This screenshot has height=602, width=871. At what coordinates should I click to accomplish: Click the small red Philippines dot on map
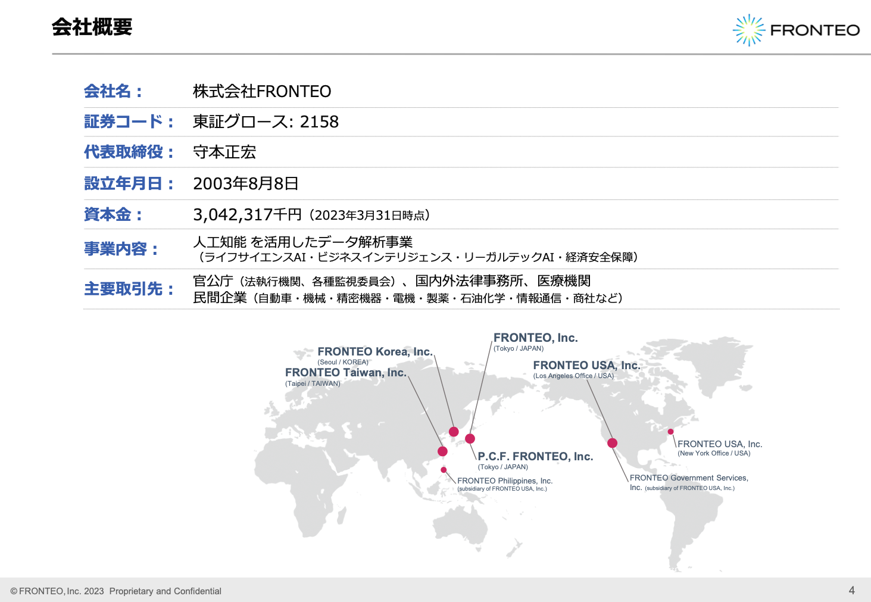tap(444, 470)
